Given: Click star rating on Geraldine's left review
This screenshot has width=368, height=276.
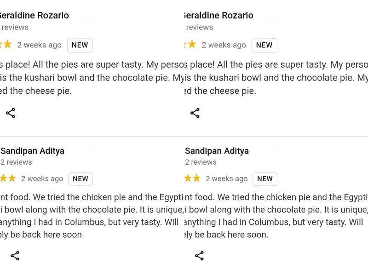Looking at the screenshot, I should [x=6, y=45].
